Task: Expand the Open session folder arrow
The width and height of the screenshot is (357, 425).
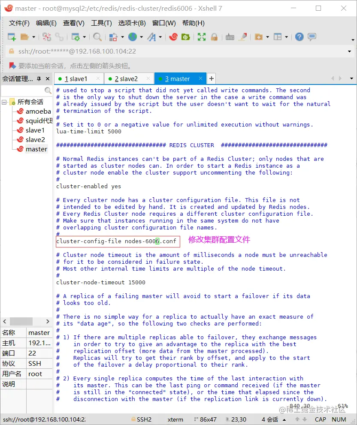Action: coord(33,37)
